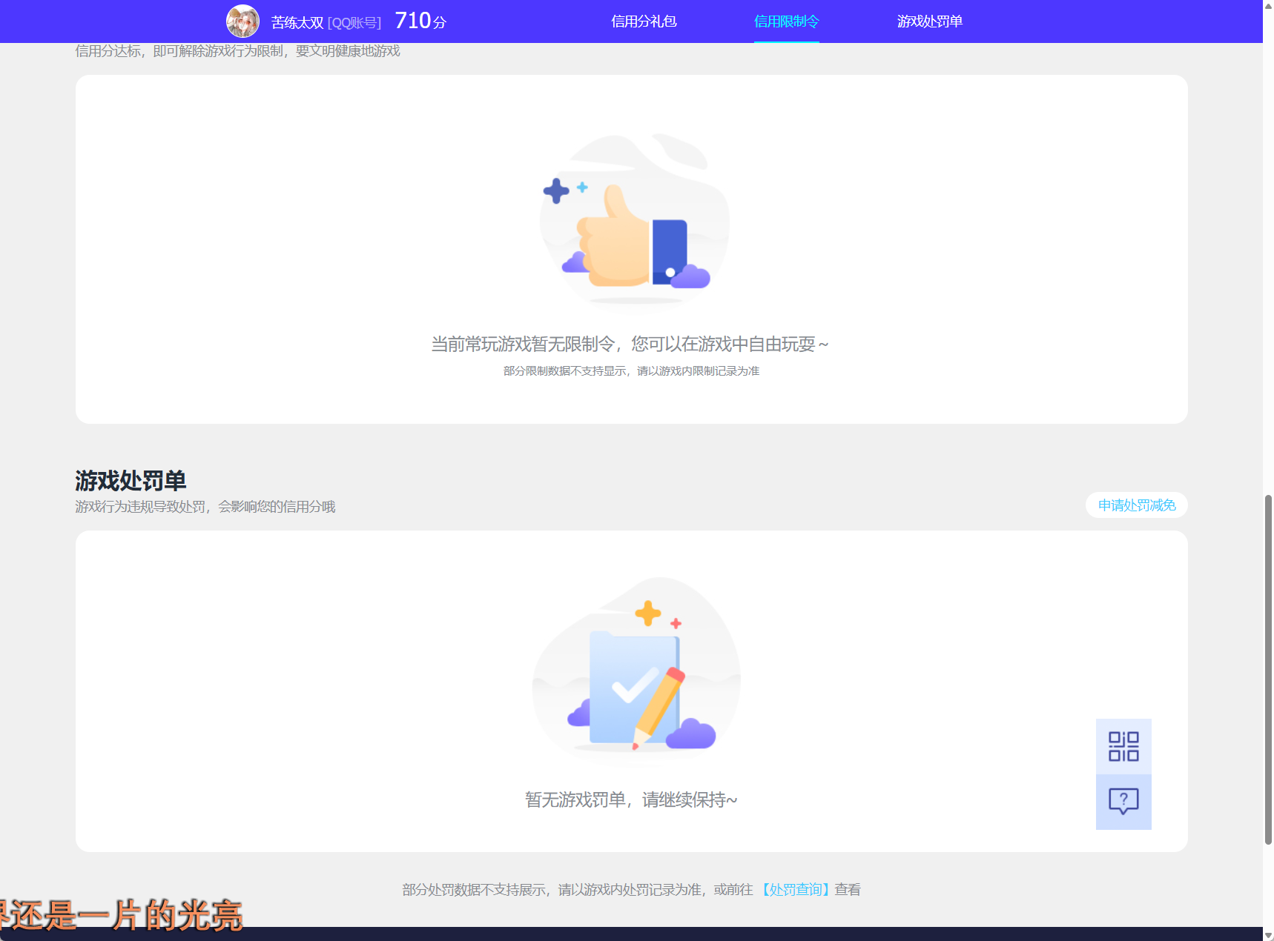Image resolution: width=1274 pixels, height=941 pixels.
Task: Click note 部分限制数据不支持显示
Action: pyautogui.click(x=565, y=371)
